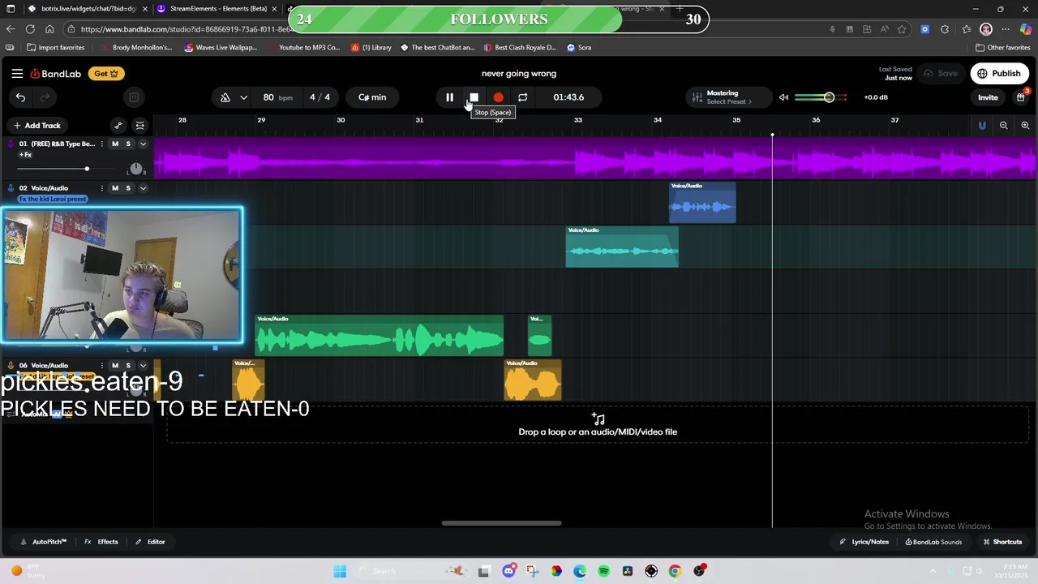
Task: Add Fx to track 01
Action: (x=26, y=155)
